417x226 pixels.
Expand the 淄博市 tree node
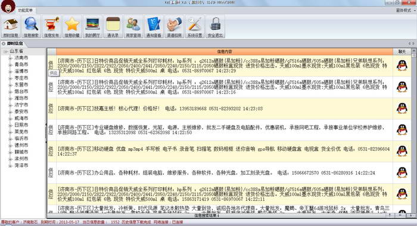tap(10, 72)
